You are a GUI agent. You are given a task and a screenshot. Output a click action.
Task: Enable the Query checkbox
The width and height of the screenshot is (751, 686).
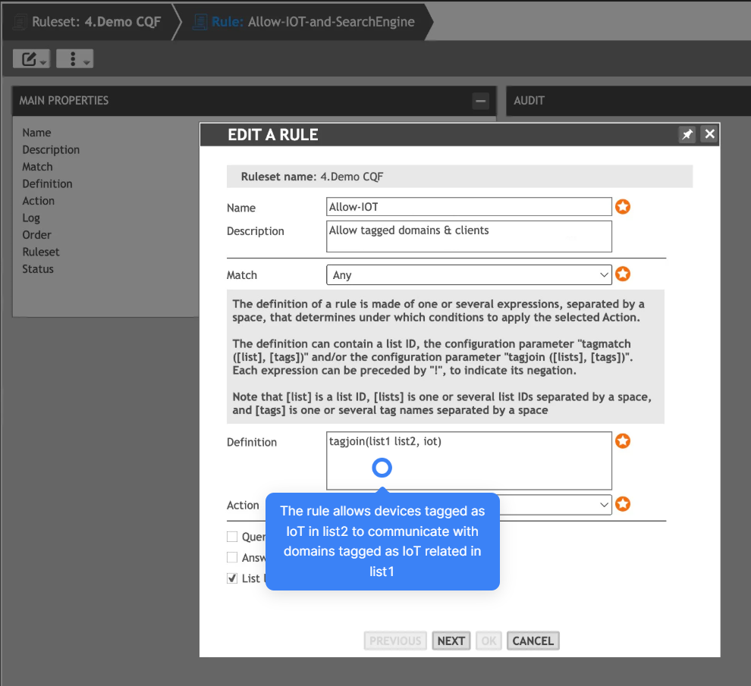click(x=232, y=537)
